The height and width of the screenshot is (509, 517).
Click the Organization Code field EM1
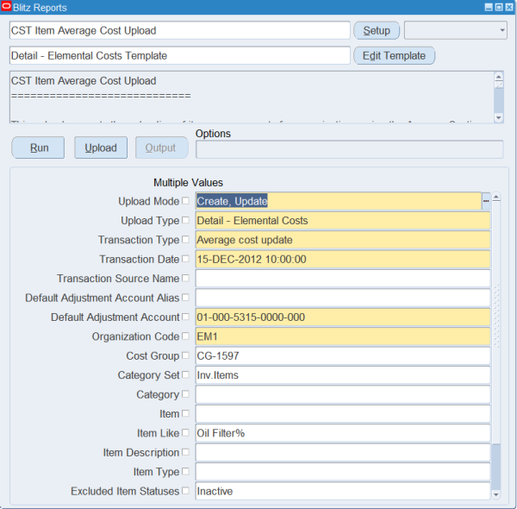pyautogui.click(x=343, y=336)
